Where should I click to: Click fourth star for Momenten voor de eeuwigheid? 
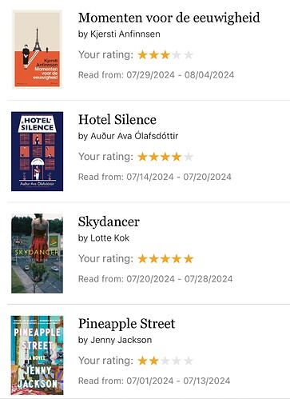click(177, 55)
